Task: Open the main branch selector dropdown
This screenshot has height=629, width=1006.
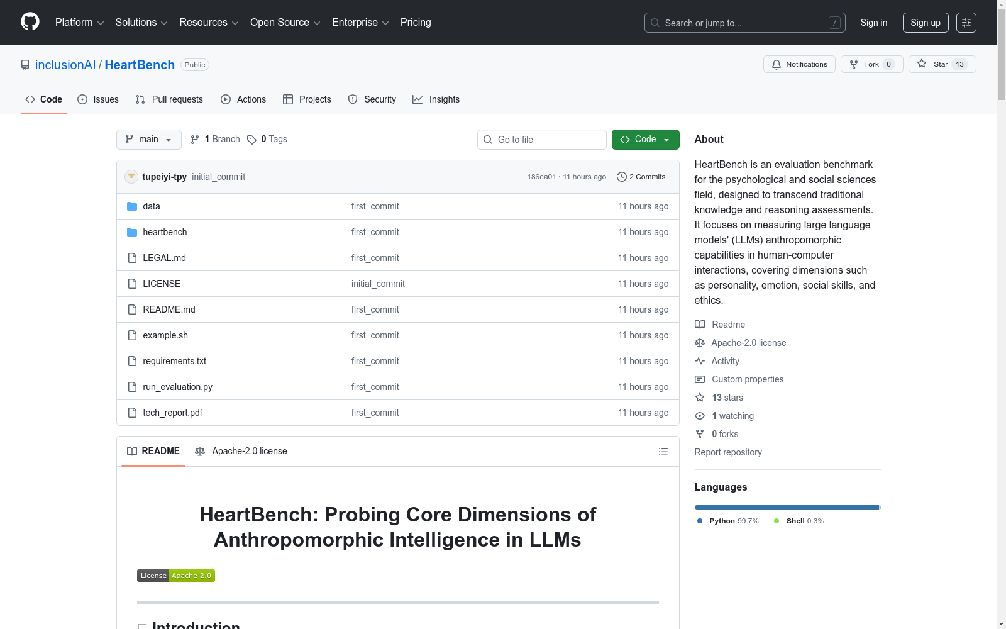Action: pos(149,140)
